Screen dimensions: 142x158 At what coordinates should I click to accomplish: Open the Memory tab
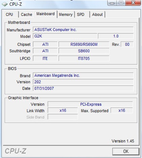click(66, 14)
